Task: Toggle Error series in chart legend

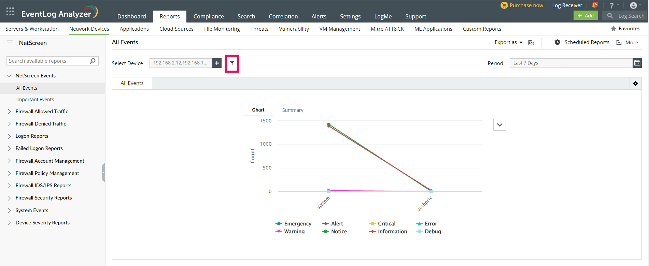Action: pyautogui.click(x=426, y=224)
